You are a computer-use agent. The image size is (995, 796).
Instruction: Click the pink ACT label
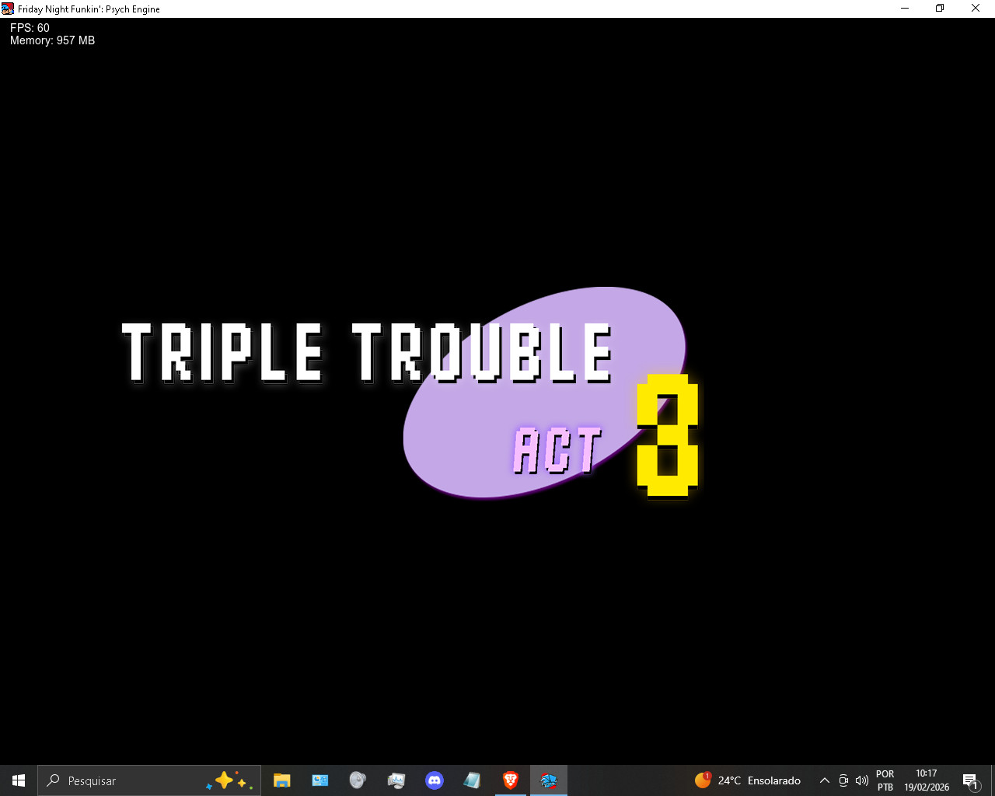(557, 450)
